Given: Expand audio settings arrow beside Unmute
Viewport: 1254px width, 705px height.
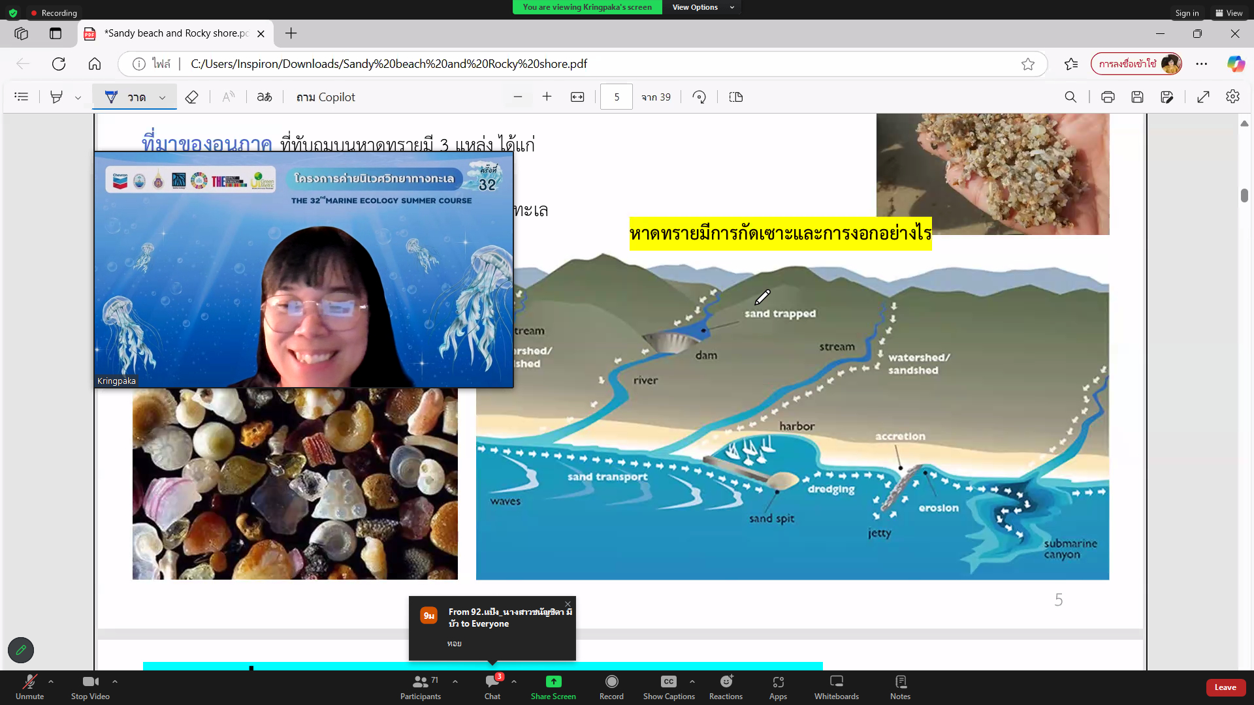Looking at the screenshot, I should (51, 681).
